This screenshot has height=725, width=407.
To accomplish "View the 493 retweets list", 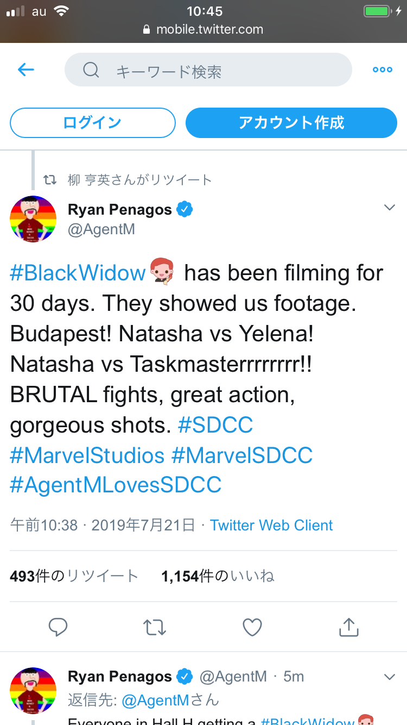I will pos(74,576).
